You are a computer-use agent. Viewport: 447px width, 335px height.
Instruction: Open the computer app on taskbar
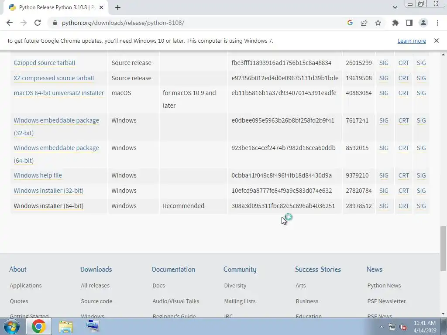point(93,326)
